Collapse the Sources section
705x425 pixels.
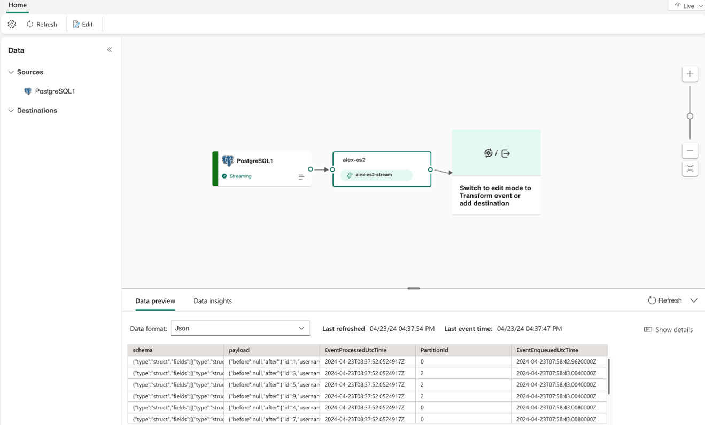coord(11,72)
